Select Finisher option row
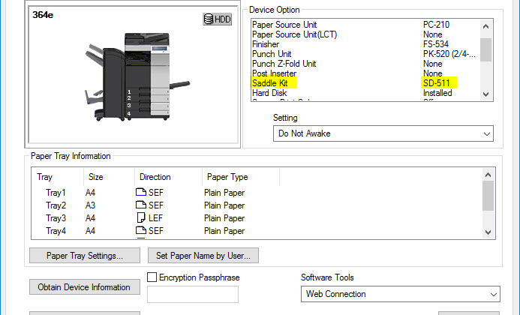520x315 pixels. 266,44
